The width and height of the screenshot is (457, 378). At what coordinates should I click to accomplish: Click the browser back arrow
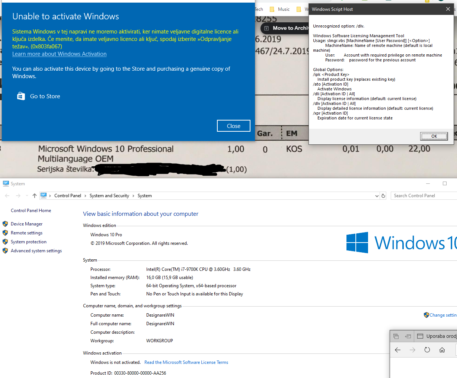(x=397, y=350)
